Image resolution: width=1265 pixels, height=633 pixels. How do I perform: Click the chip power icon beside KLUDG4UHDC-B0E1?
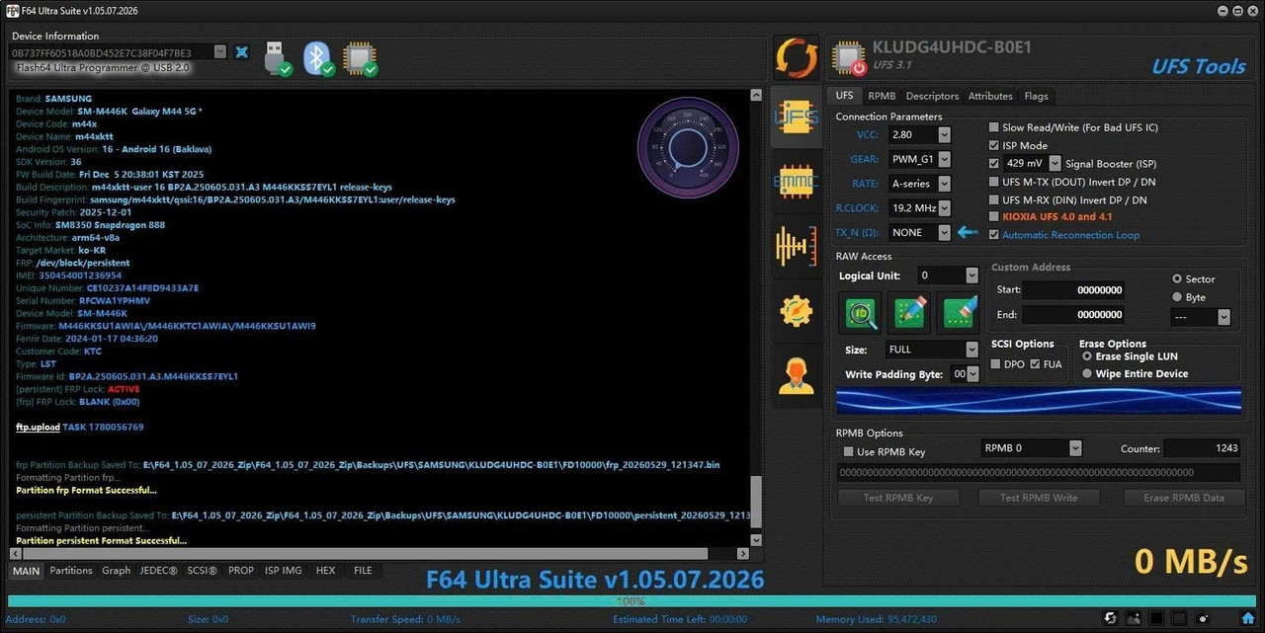(849, 58)
